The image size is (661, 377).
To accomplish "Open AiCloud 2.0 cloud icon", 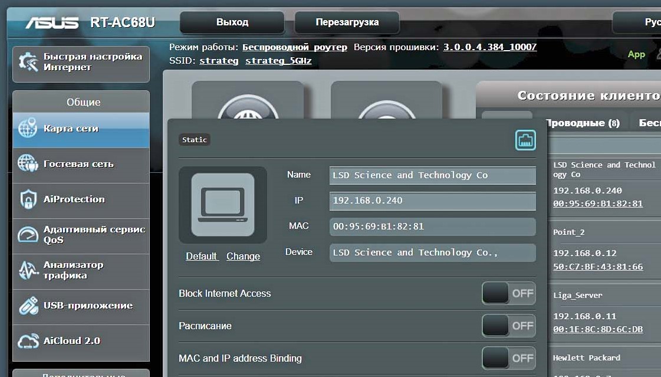I will click(28, 341).
